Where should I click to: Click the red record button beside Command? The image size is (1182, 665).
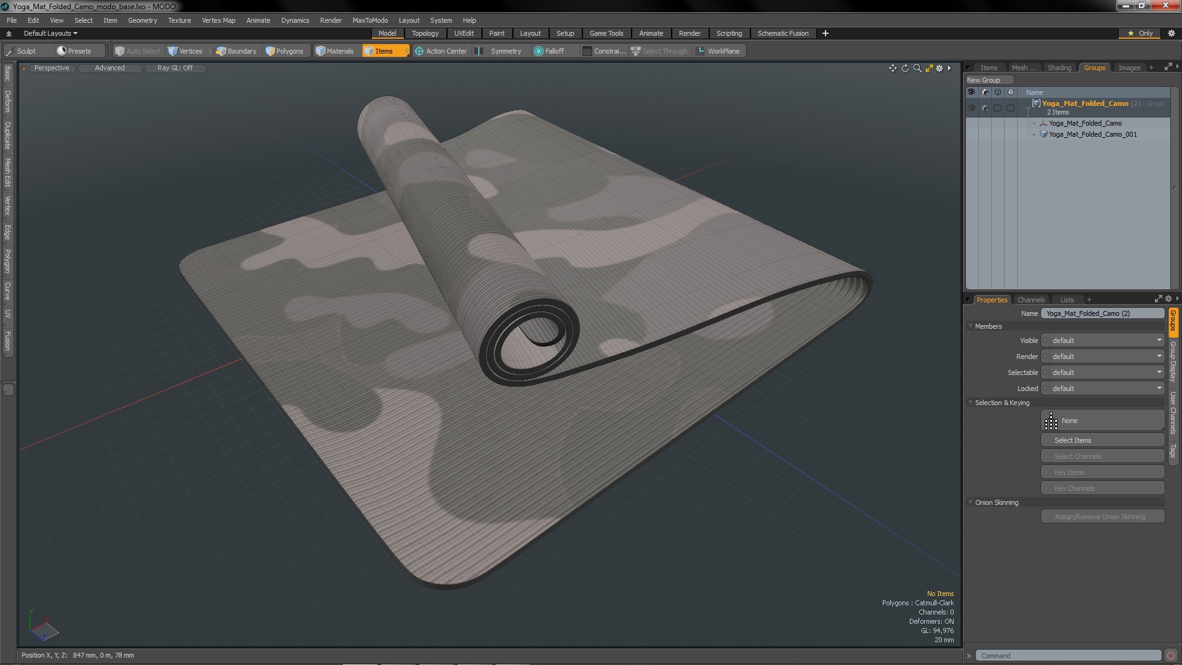[1171, 656]
